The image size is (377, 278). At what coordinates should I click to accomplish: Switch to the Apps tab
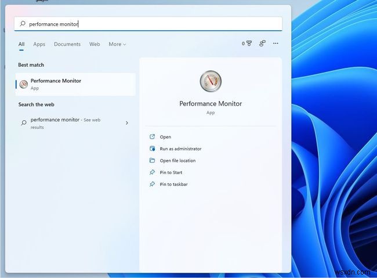(39, 44)
